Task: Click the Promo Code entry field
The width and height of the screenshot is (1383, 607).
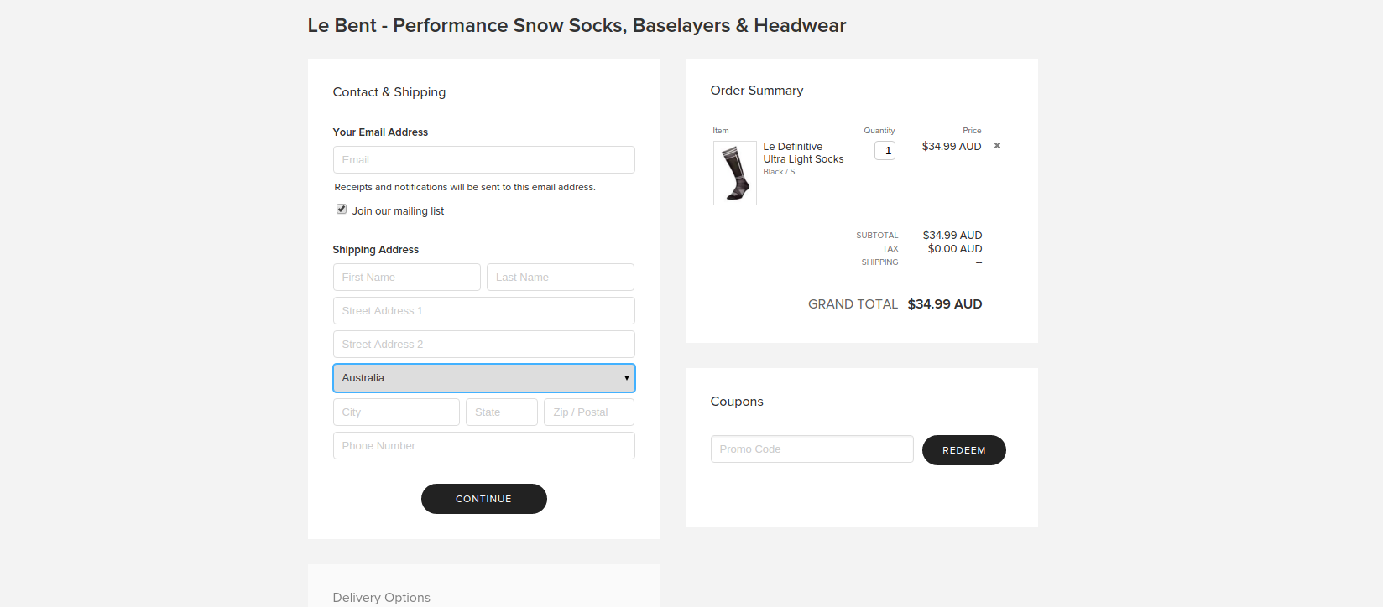Action: (812, 449)
